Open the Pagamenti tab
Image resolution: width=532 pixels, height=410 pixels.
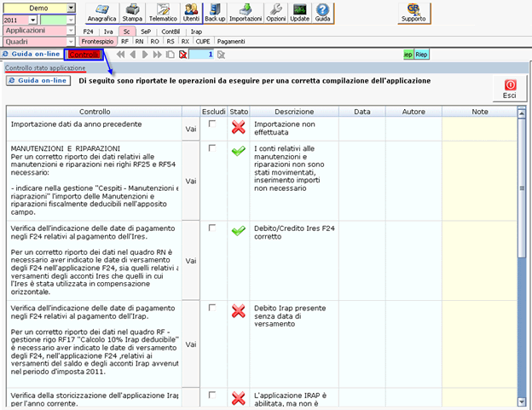coord(231,42)
